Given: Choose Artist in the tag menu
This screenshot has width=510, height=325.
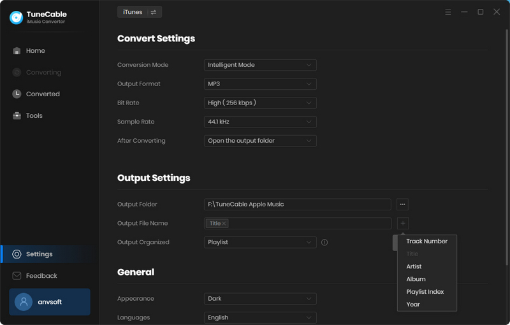Looking at the screenshot, I should coord(414,266).
